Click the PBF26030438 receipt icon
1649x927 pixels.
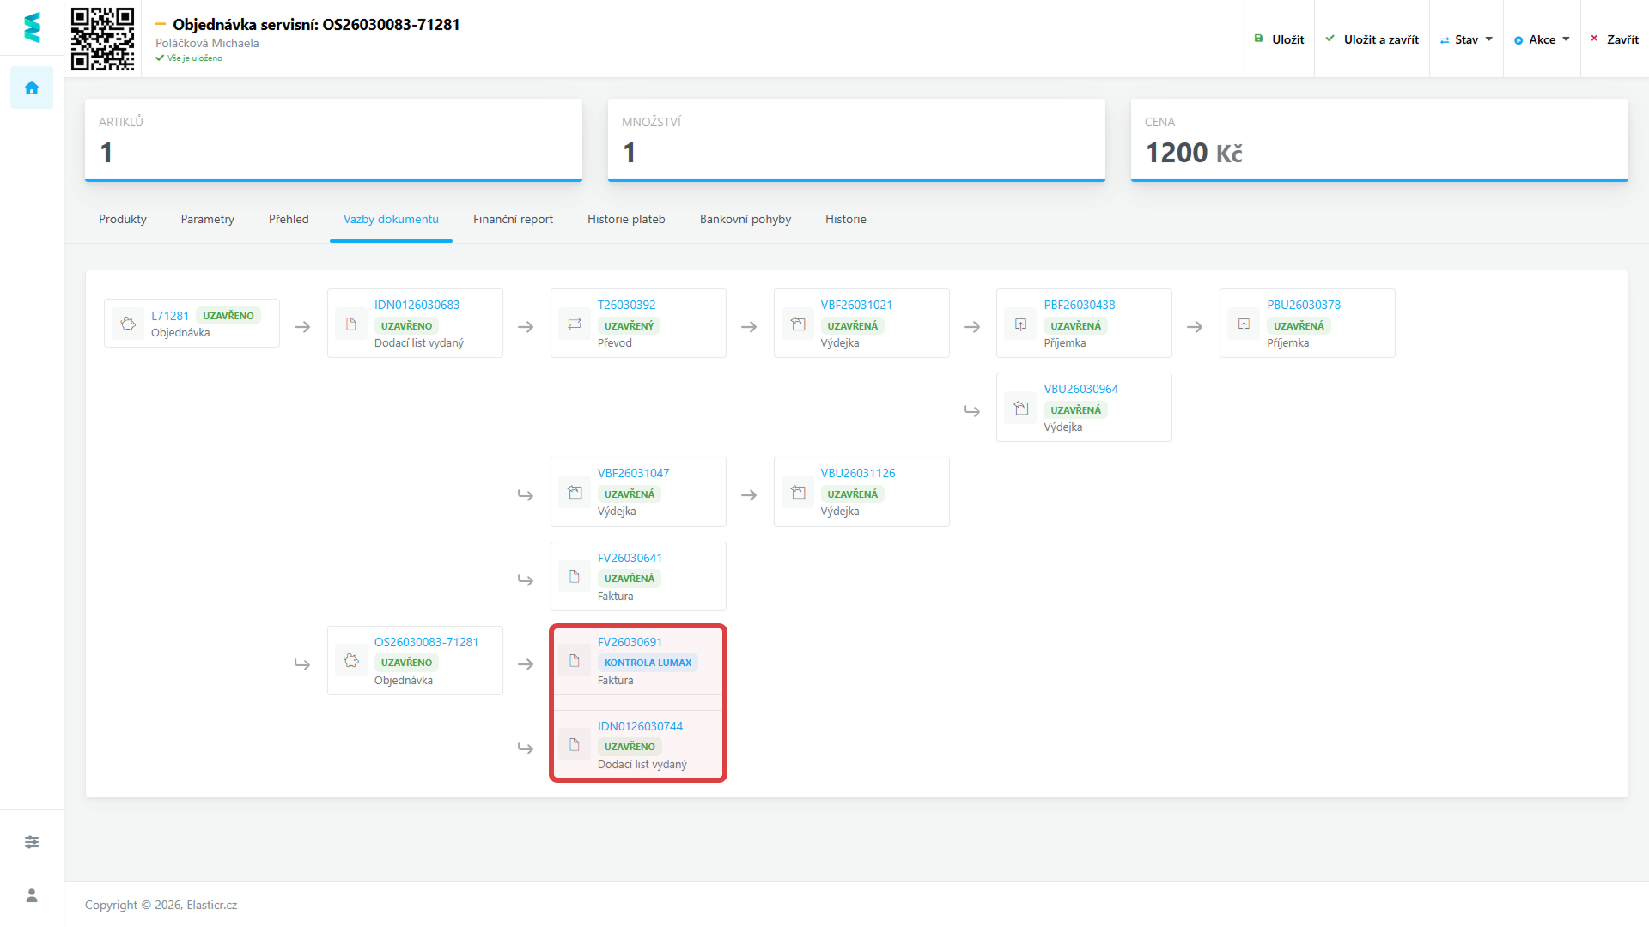[1020, 324]
